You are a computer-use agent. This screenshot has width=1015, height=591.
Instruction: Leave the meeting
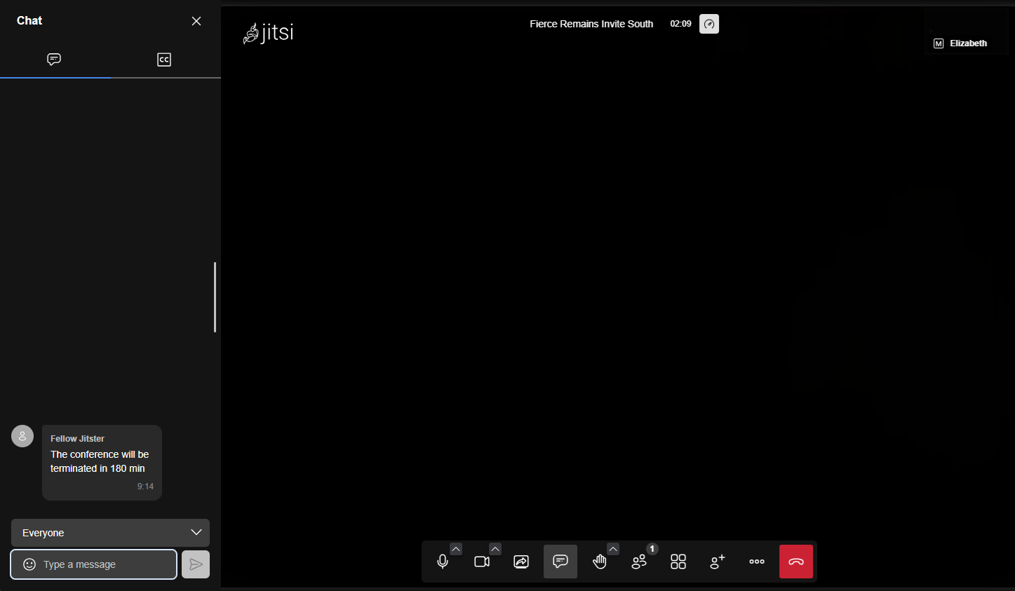click(796, 561)
